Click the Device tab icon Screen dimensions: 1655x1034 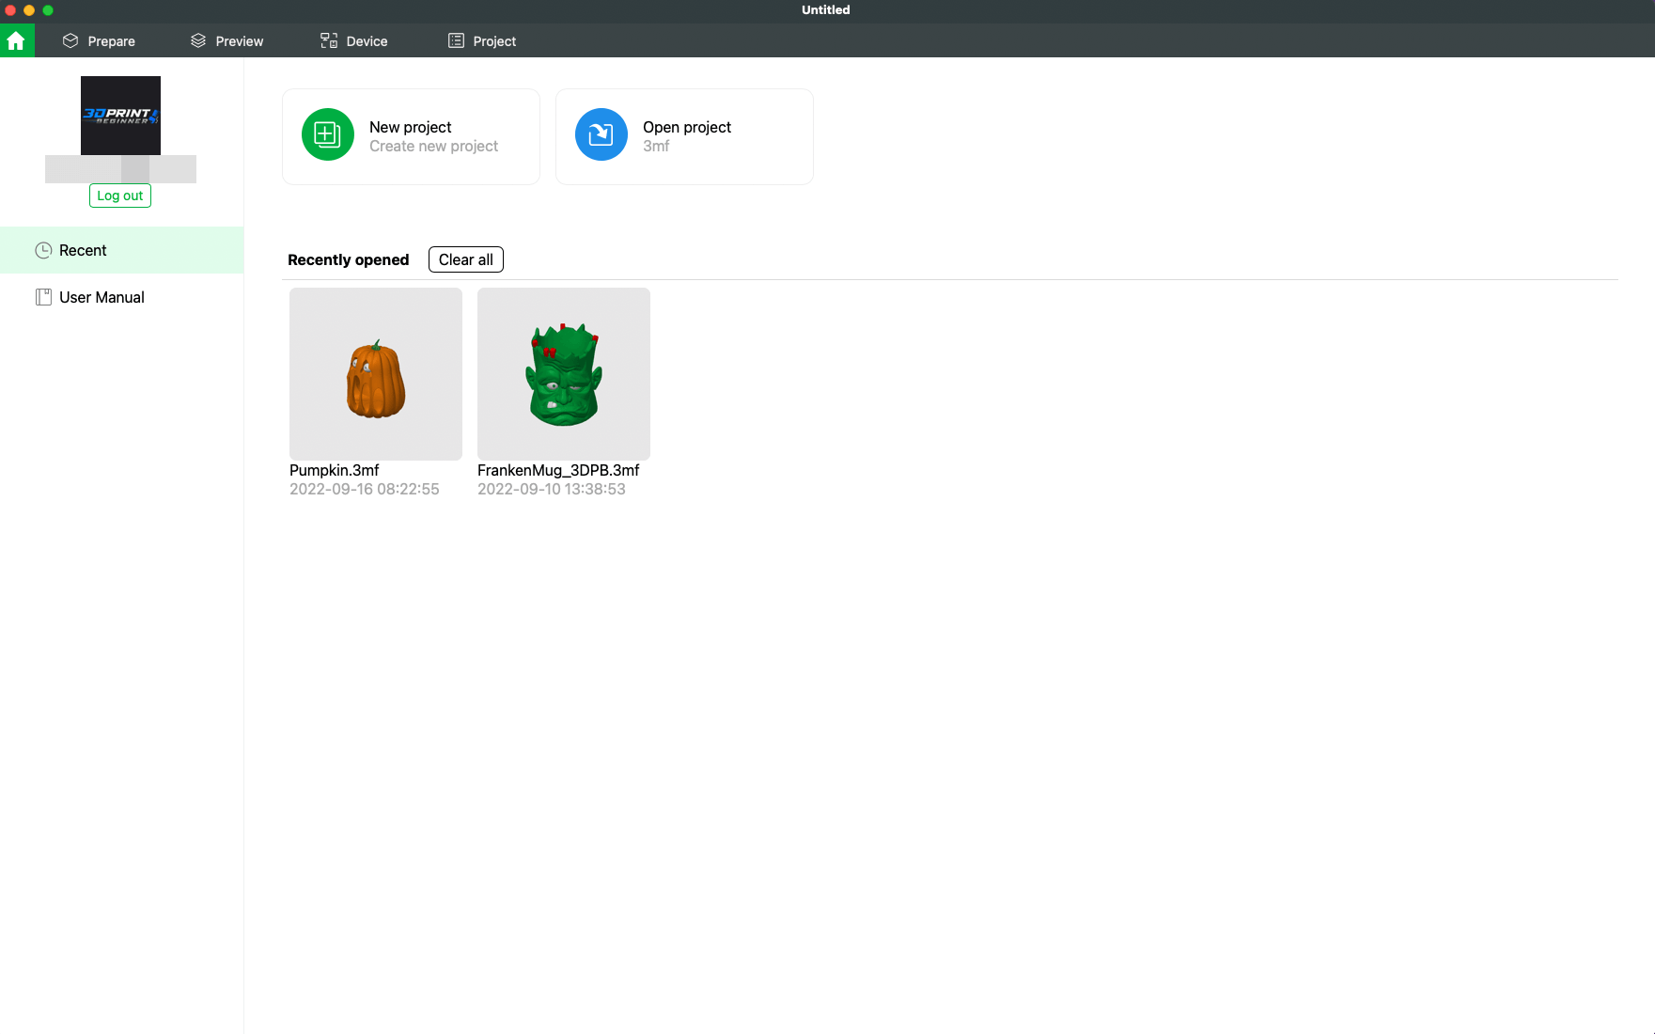click(x=329, y=40)
